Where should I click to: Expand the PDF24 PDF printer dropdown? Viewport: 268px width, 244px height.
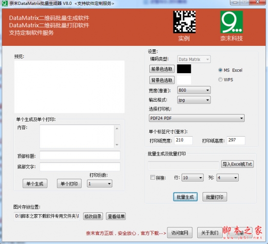(x=197, y=118)
